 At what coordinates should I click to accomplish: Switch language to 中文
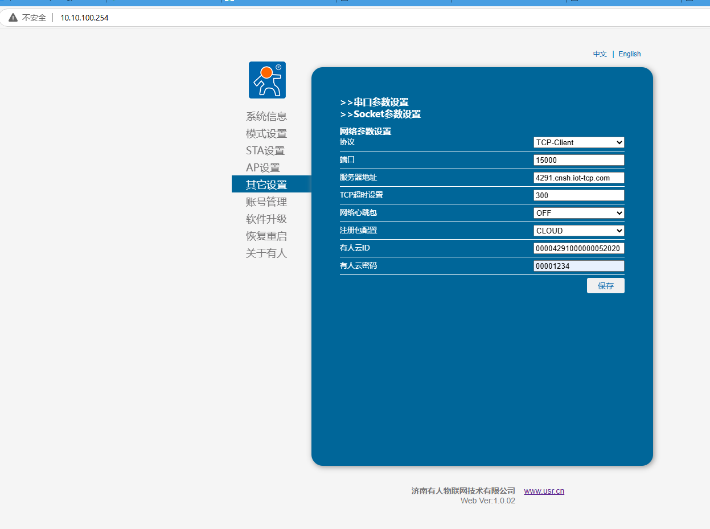600,54
